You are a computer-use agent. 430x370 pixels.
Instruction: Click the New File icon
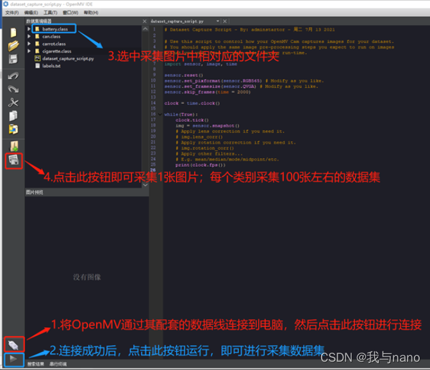[x=13, y=33]
